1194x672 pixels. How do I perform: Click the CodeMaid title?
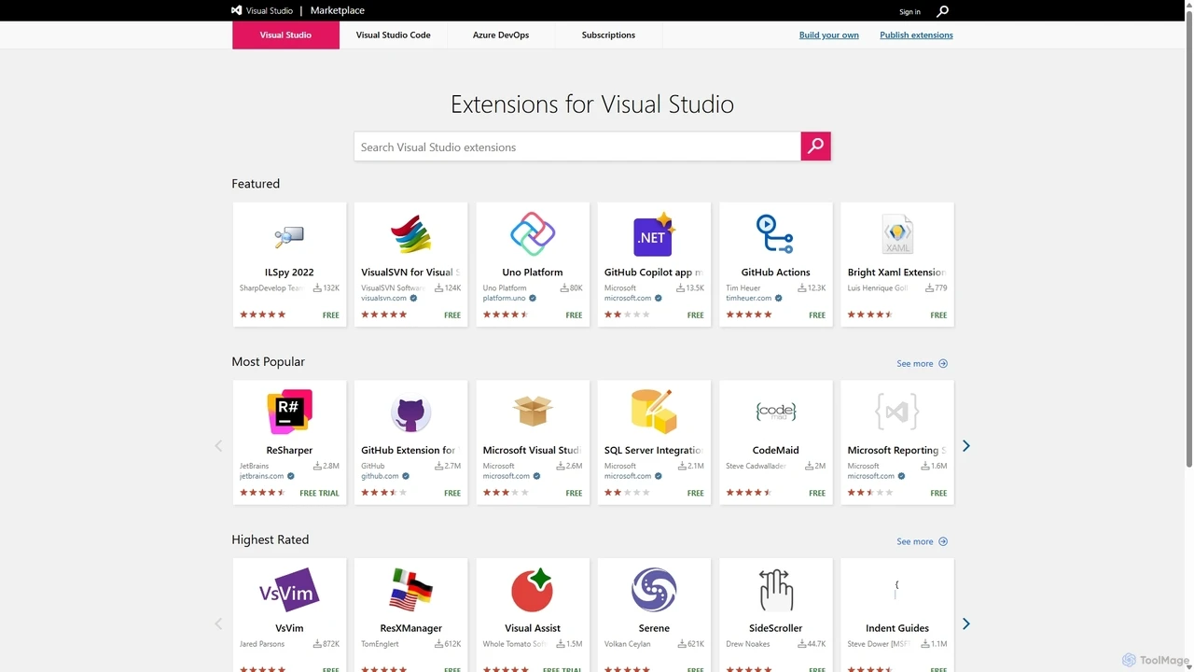coord(775,450)
